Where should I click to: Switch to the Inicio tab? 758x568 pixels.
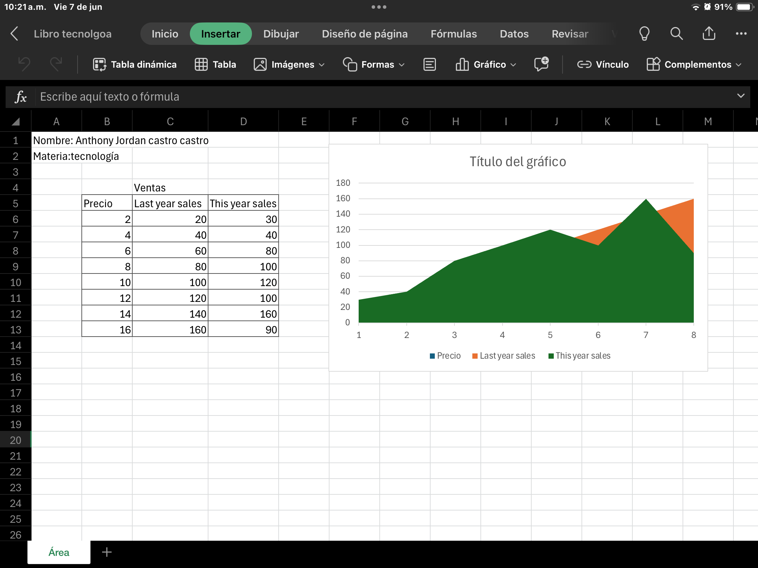coord(165,34)
